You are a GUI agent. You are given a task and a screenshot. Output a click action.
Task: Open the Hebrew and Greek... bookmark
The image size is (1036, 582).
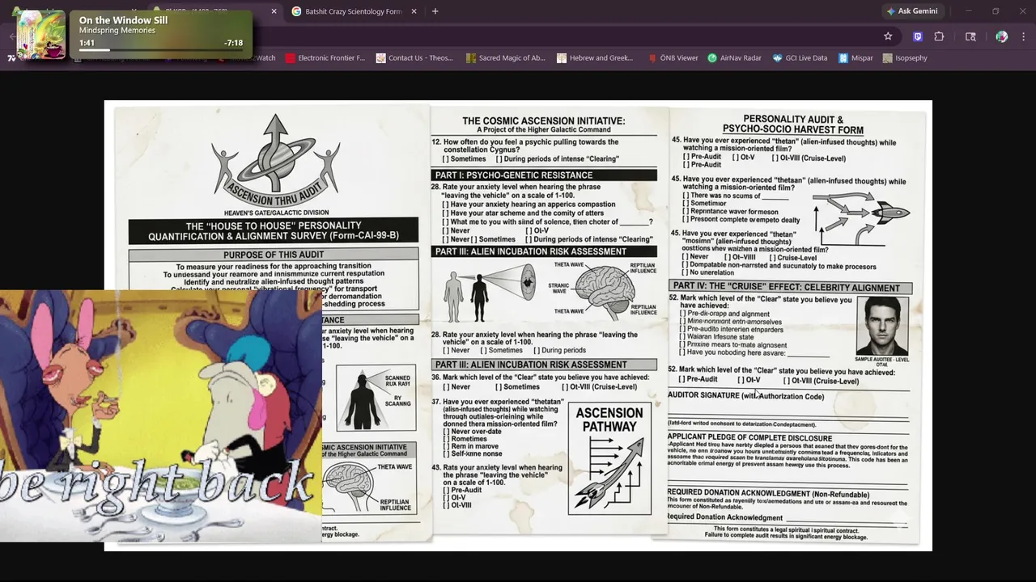click(x=595, y=58)
